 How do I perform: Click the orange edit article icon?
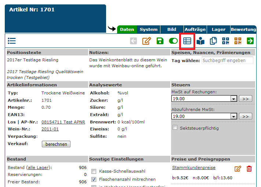pos(146,41)
